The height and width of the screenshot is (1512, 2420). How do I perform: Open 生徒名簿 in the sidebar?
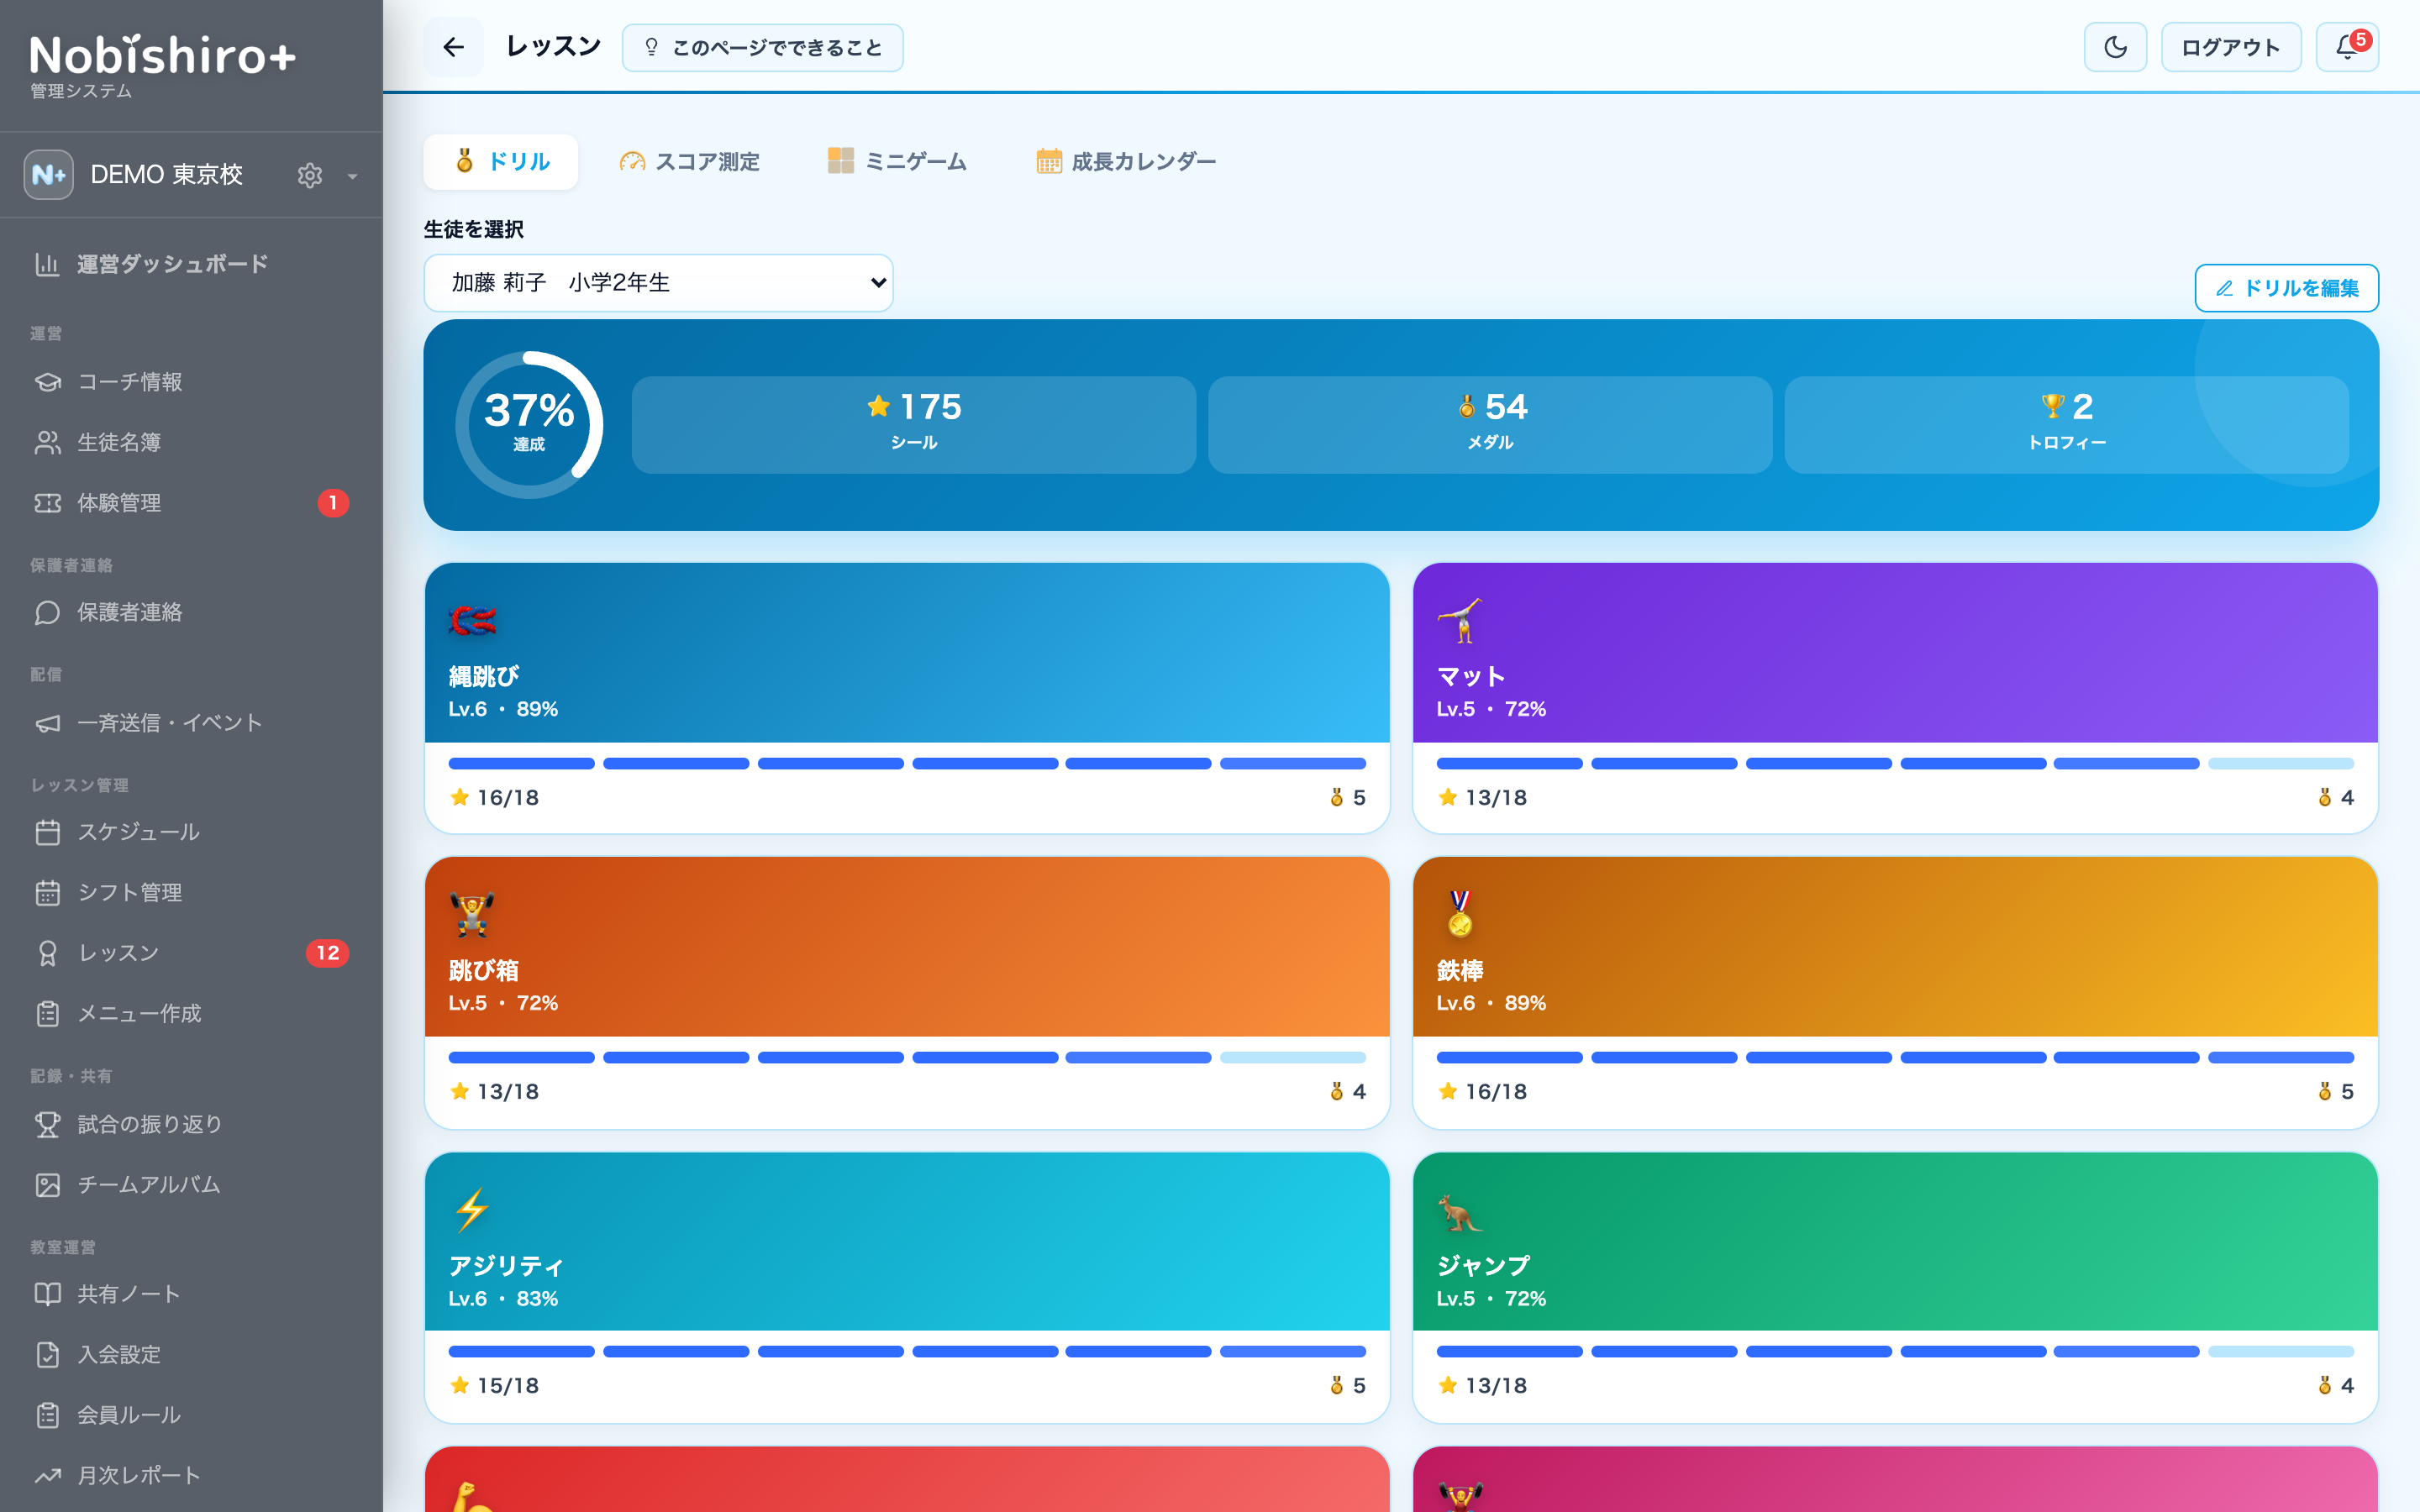coord(191,442)
